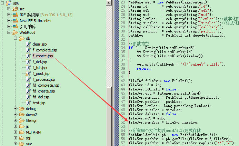This screenshot has height=146, width=239.
Task: Click the f_create.jsp file icon
Action: click(28, 56)
